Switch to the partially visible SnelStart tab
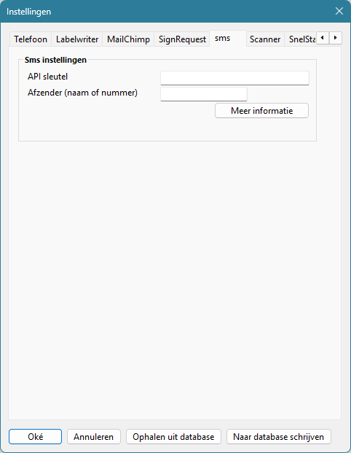 (301, 39)
